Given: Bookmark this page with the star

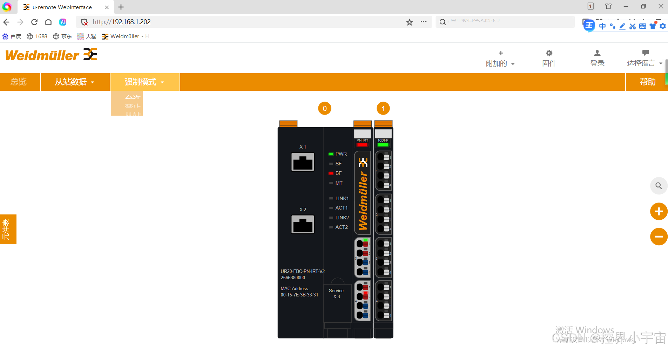Looking at the screenshot, I should tap(410, 22).
